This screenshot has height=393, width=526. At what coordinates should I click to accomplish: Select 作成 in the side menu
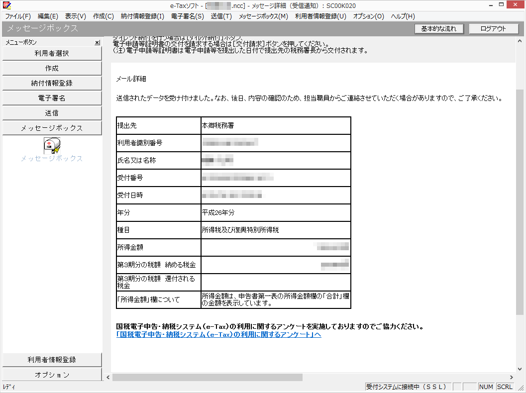pyautogui.click(x=52, y=68)
